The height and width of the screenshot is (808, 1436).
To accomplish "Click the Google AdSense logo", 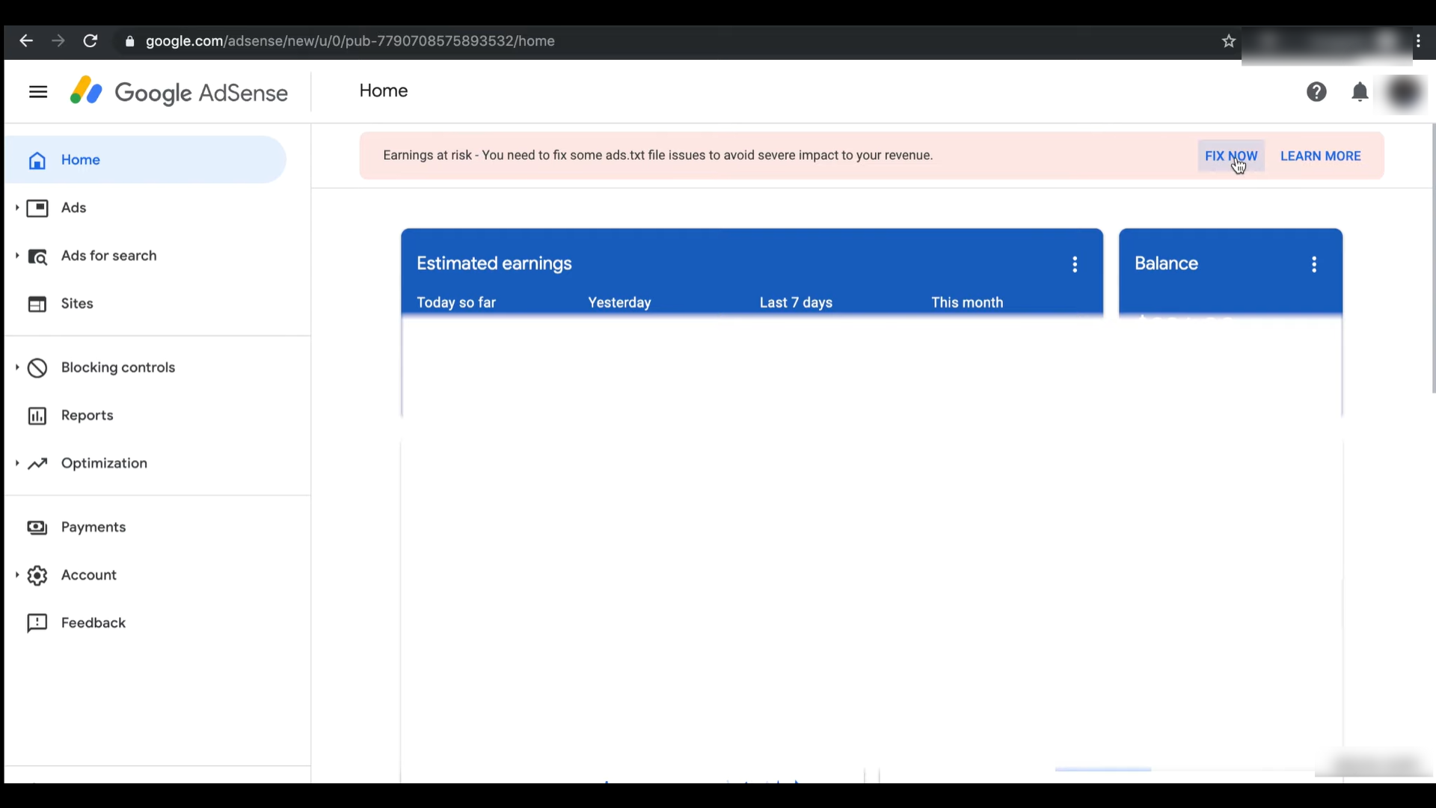I will click(x=179, y=92).
